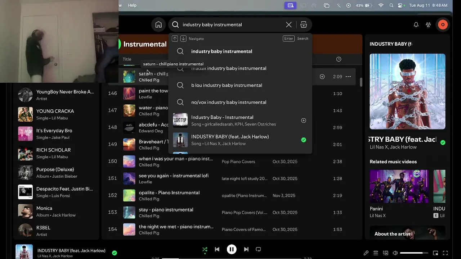This screenshot has height=259, width=461.
Task: Toggle shuffle playback
Action: [x=205, y=249]
